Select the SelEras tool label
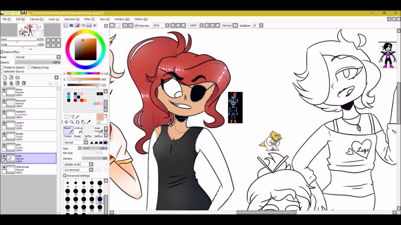Screen dimensions: 401x225 click(98, 136)
